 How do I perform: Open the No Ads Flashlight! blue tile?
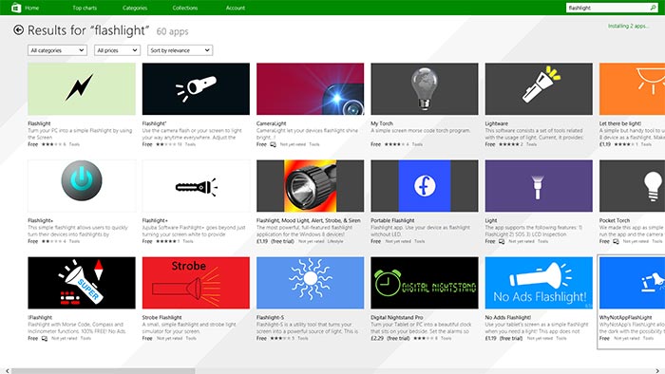point(539,283)
